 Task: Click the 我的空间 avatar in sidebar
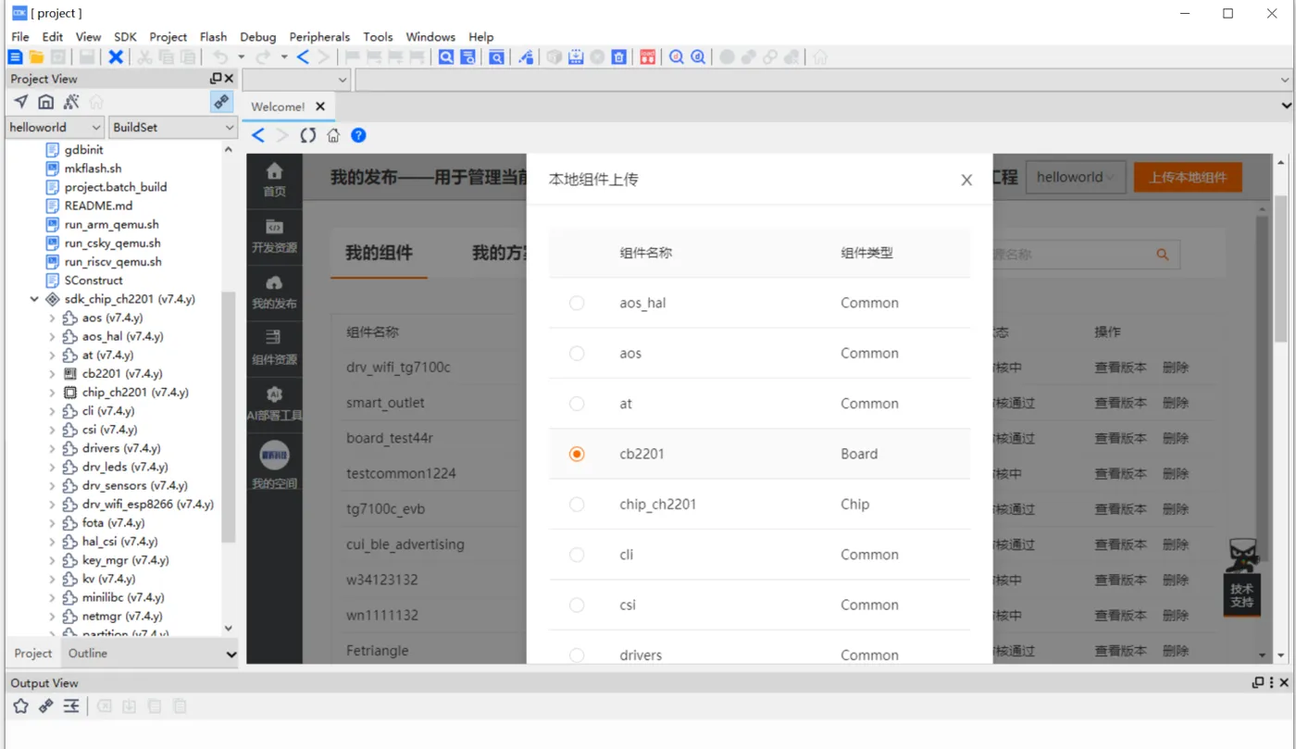[x=274, y=456]
